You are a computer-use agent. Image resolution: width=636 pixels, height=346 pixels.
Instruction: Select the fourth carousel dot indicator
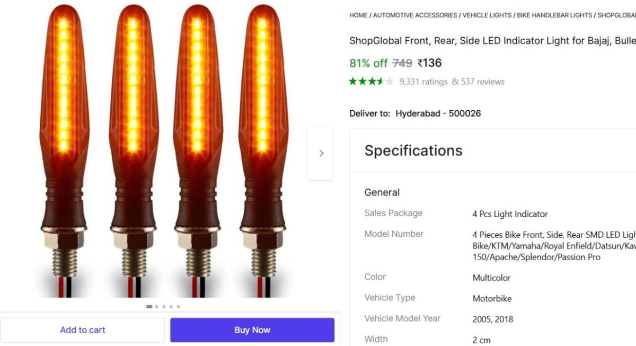171,306
